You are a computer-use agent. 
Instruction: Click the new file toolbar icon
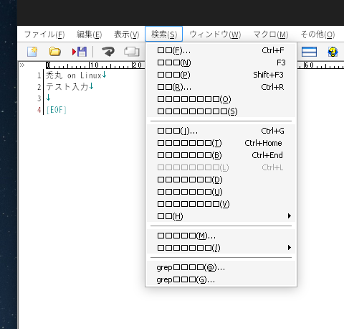click(x=32, y=52)
